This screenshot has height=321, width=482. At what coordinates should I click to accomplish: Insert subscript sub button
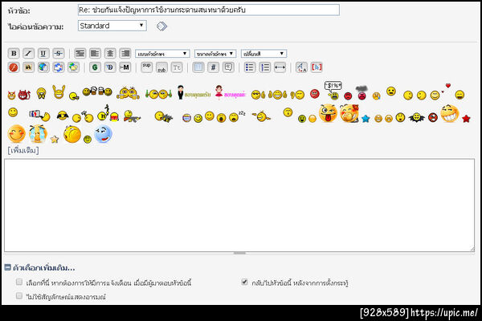click(x=161, y=67)
